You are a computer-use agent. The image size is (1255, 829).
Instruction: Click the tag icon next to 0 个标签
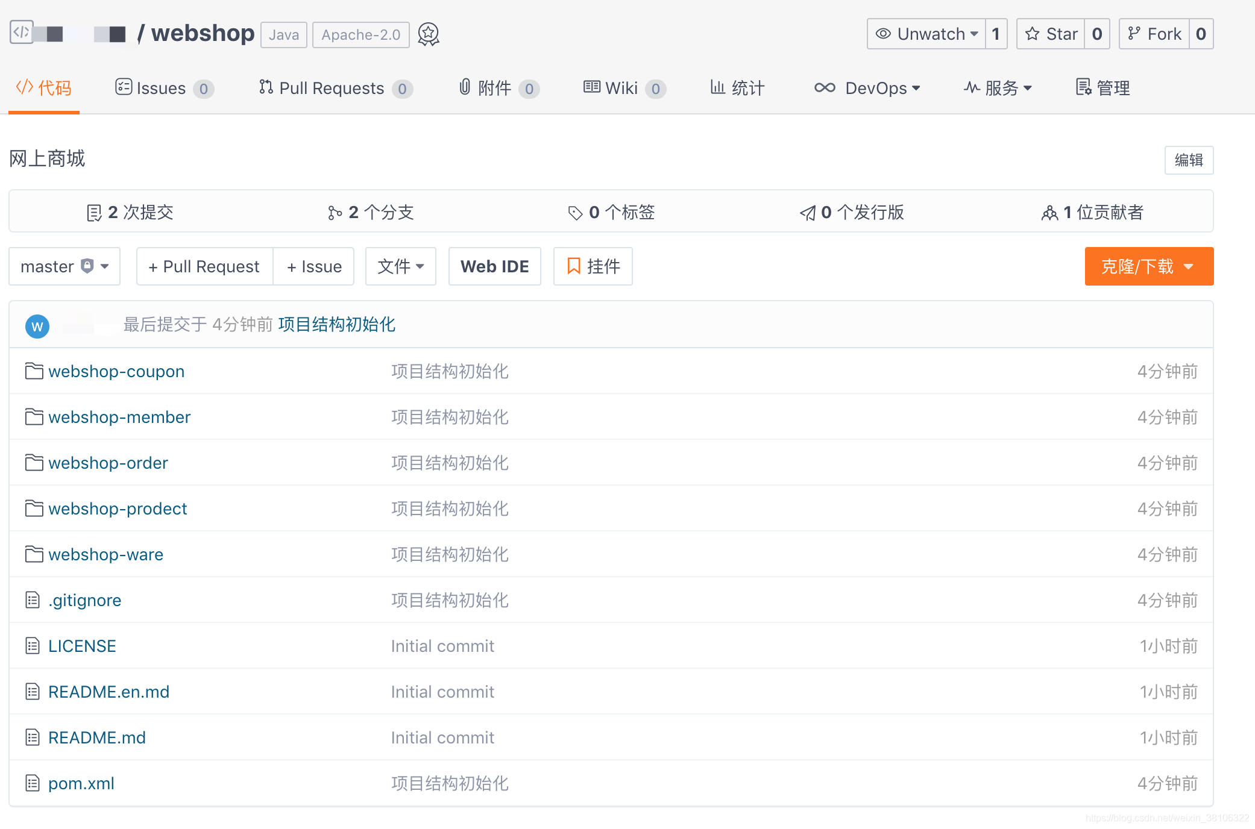[x=575, y=213]
